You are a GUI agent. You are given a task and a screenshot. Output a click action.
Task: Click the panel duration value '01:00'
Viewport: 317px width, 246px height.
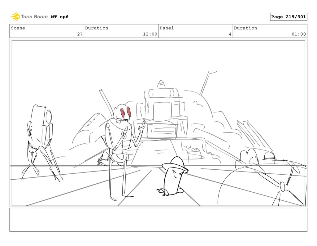(x=299, y=34)
